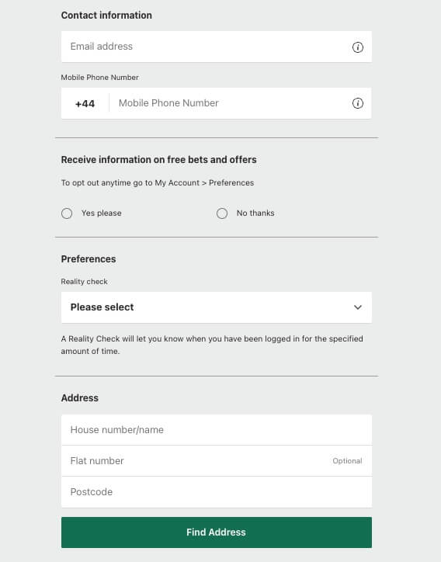Select the No thanks radio button
This screenshot has height=562, width=441.
pos(222,213)
